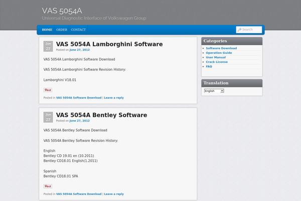The height and width of the screenshot is (201, 301).
Task: Open the Software Download category link under the Lamborghini post
Action: tap(79, 97)
